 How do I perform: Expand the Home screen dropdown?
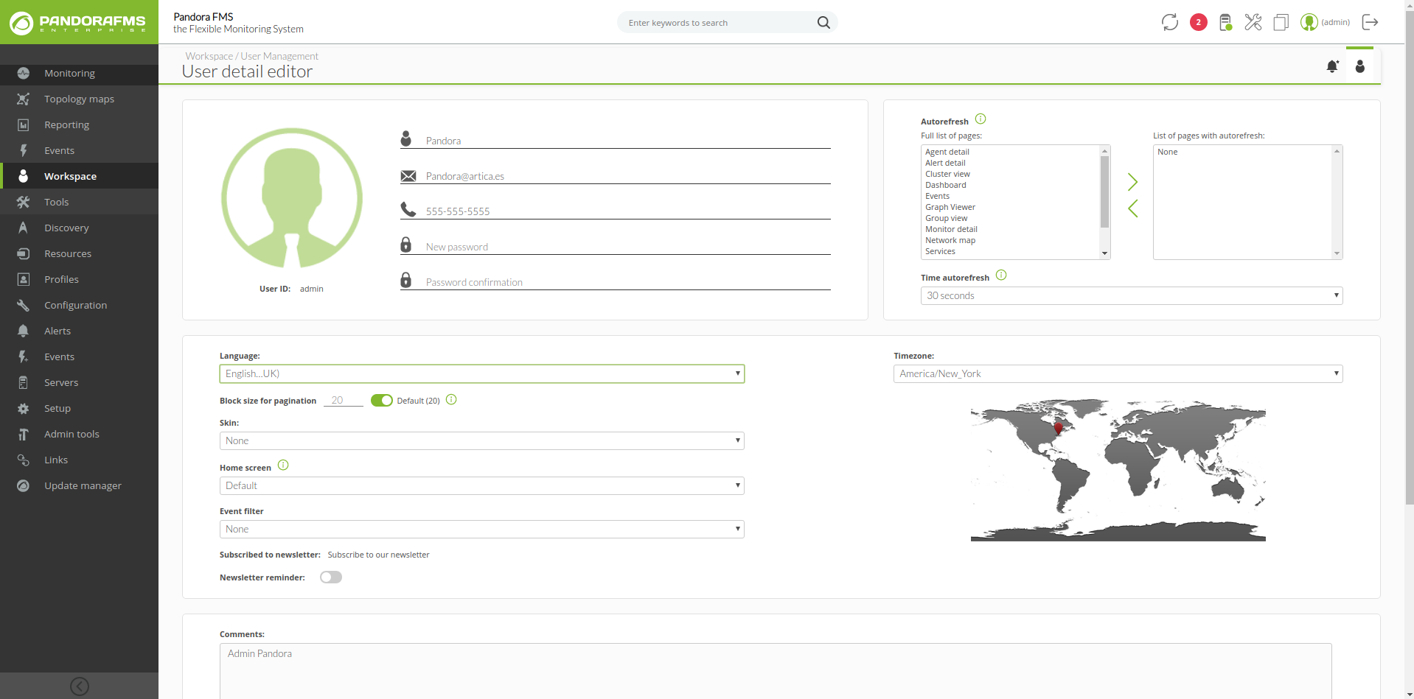[482, 485]
